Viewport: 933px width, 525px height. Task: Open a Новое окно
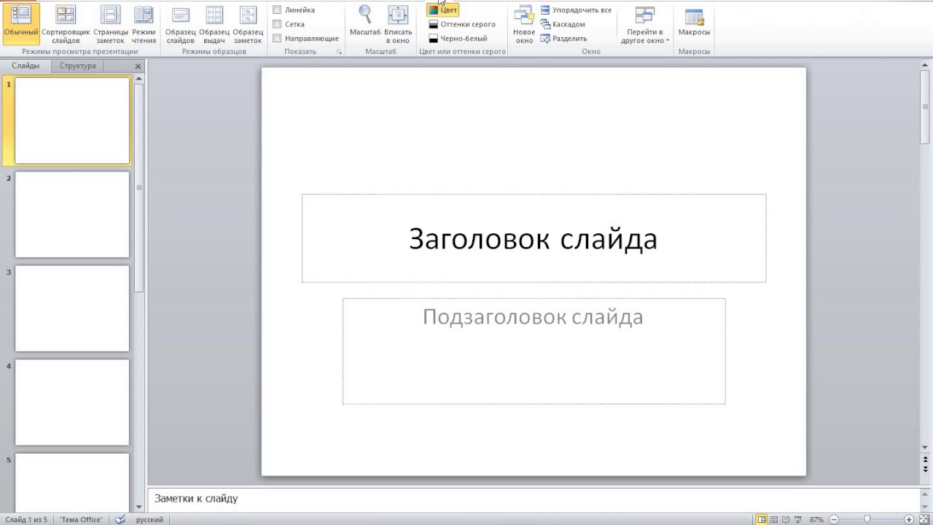pyautogui.click(x=524, y=24)
